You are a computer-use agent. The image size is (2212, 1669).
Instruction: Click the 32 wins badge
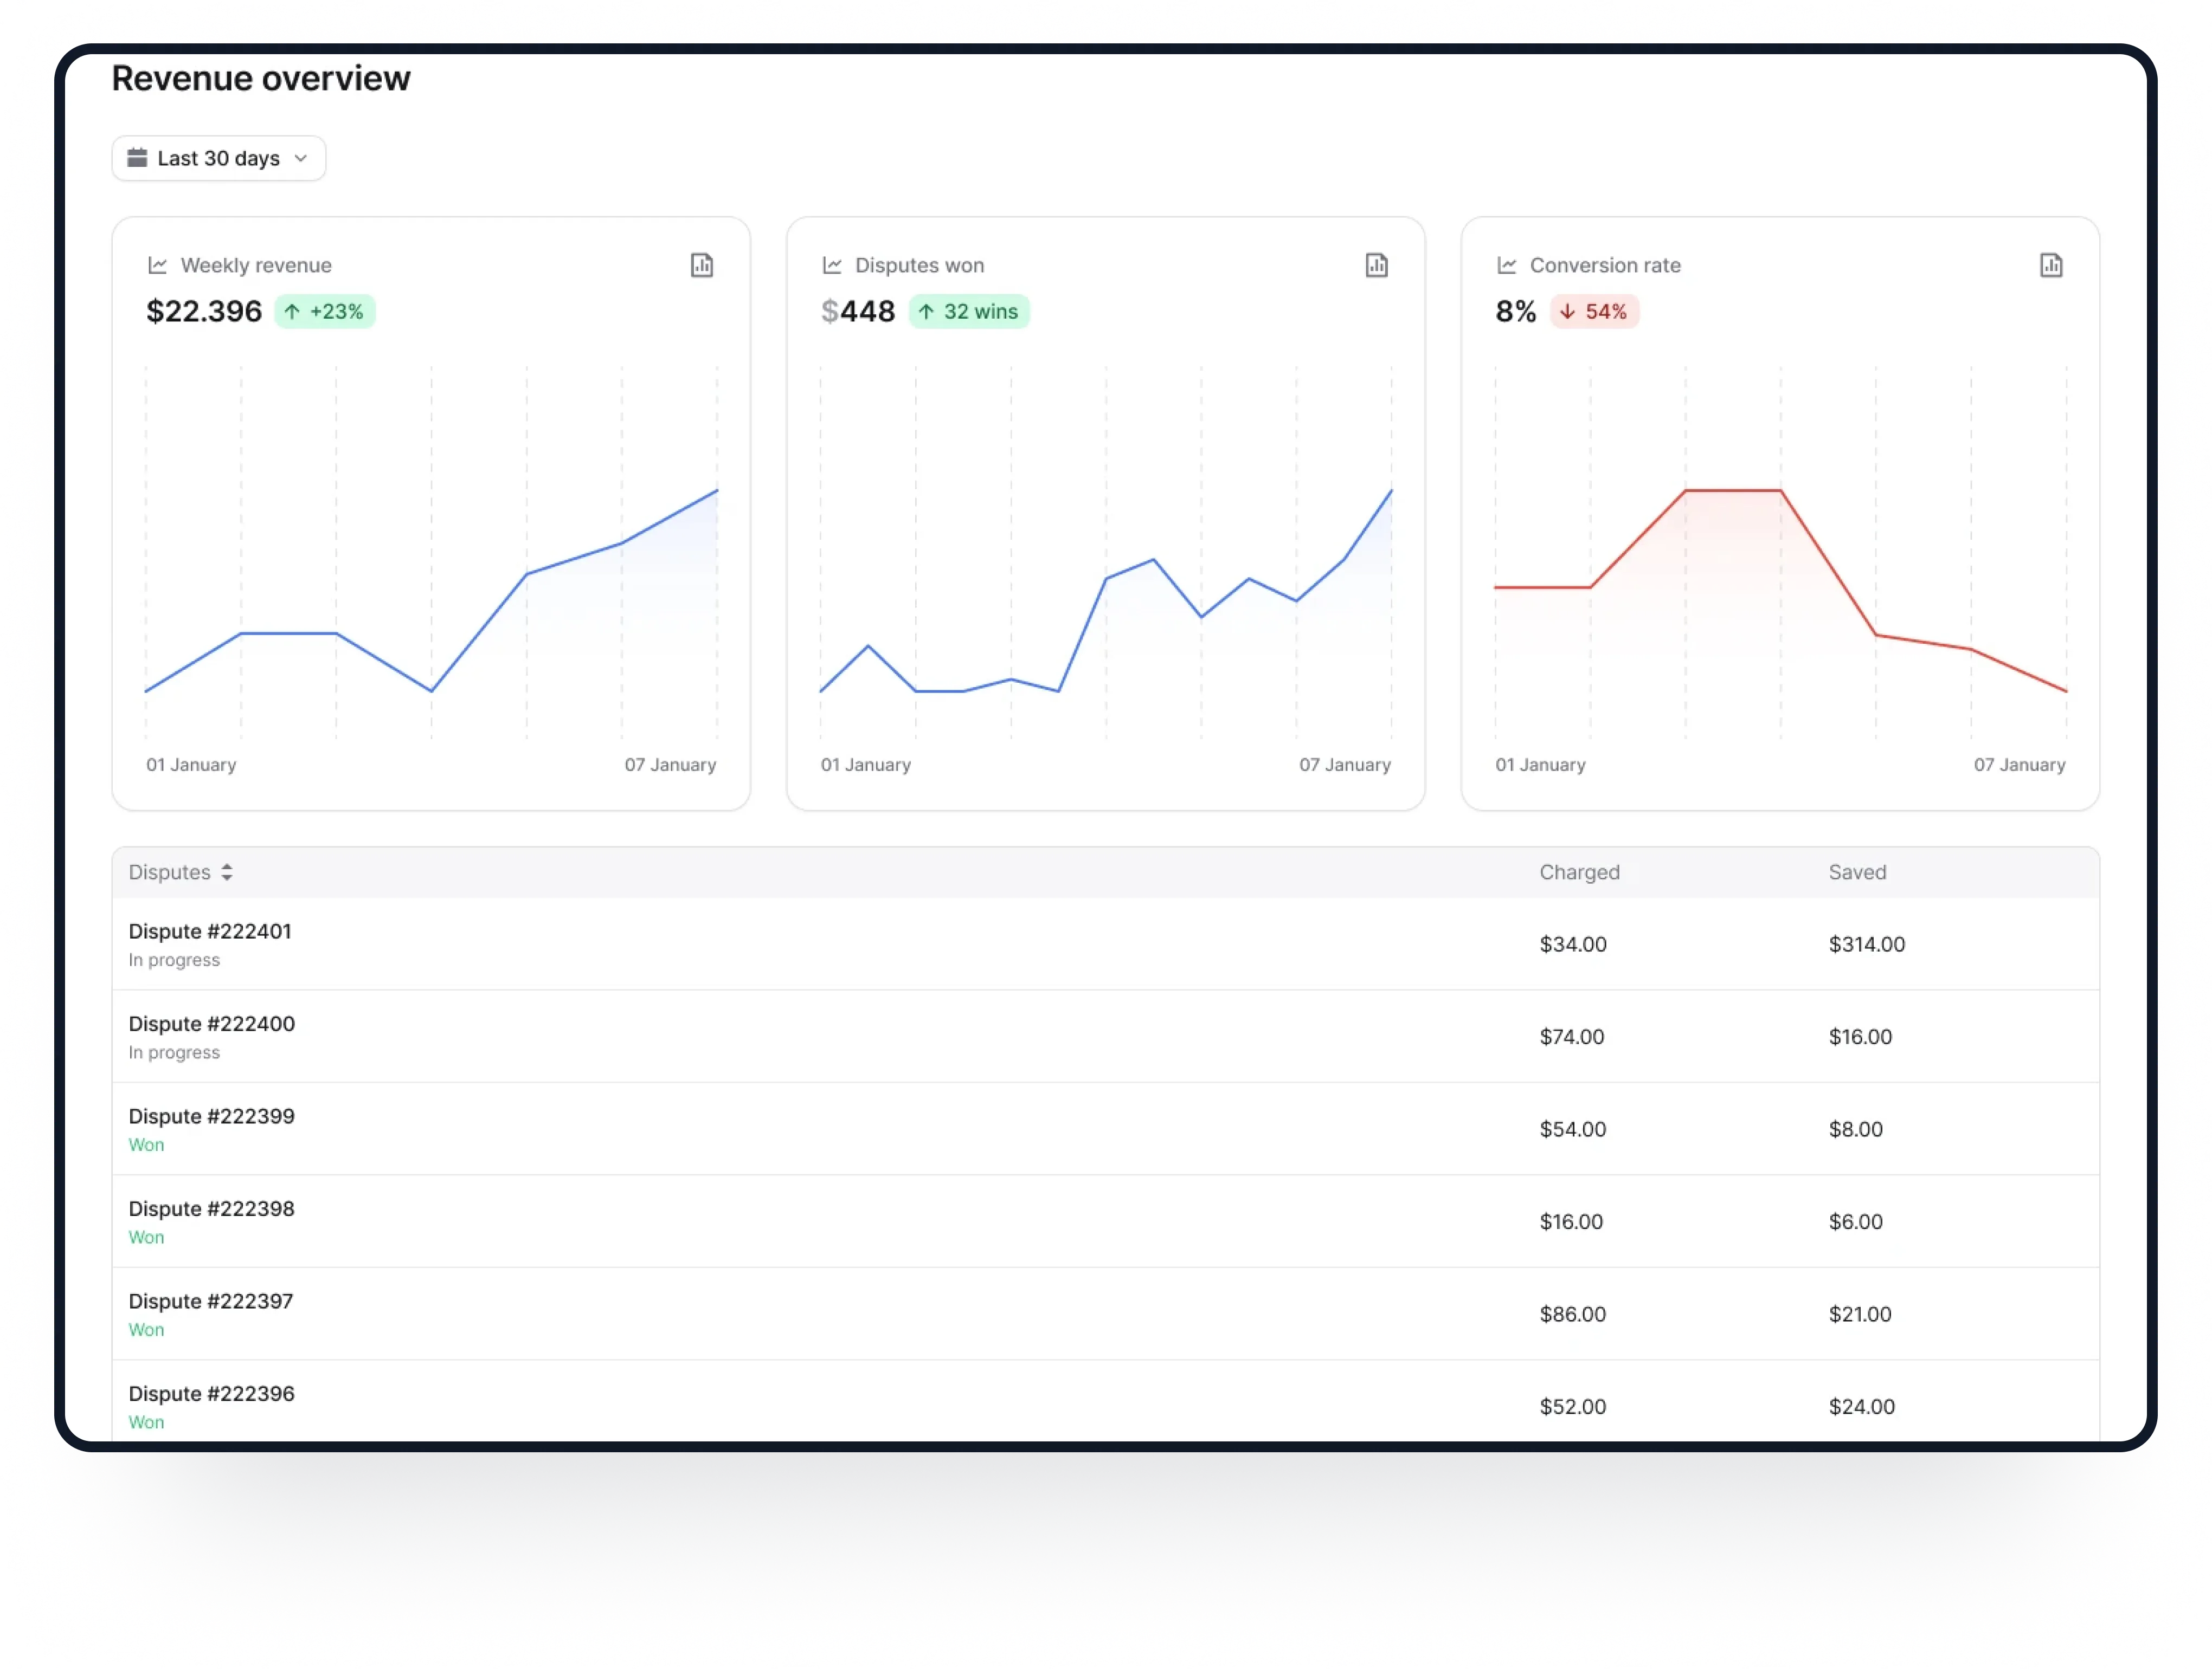pyautogui.click(x=969, y=312)
